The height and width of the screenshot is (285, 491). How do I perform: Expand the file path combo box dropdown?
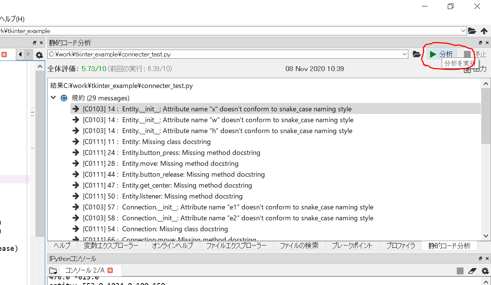point(405,54)
